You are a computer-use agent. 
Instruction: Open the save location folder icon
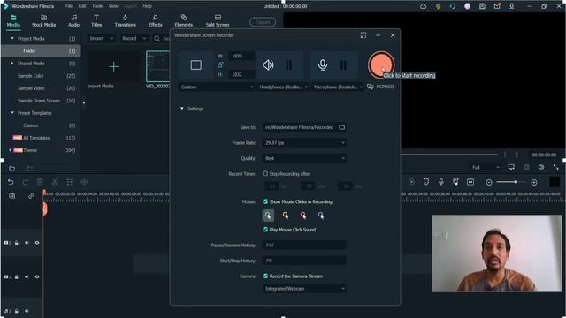(x=342, y=127)
